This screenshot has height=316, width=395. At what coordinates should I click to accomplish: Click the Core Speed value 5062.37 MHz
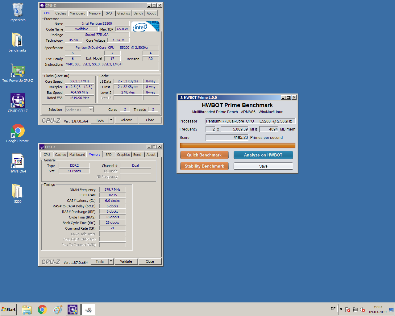79,81
